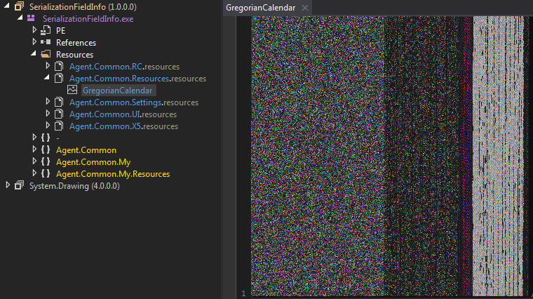533x299 pixels.
Task: Expand the Agent.Common.RC.resources node
Action: (x=48, y=66)
